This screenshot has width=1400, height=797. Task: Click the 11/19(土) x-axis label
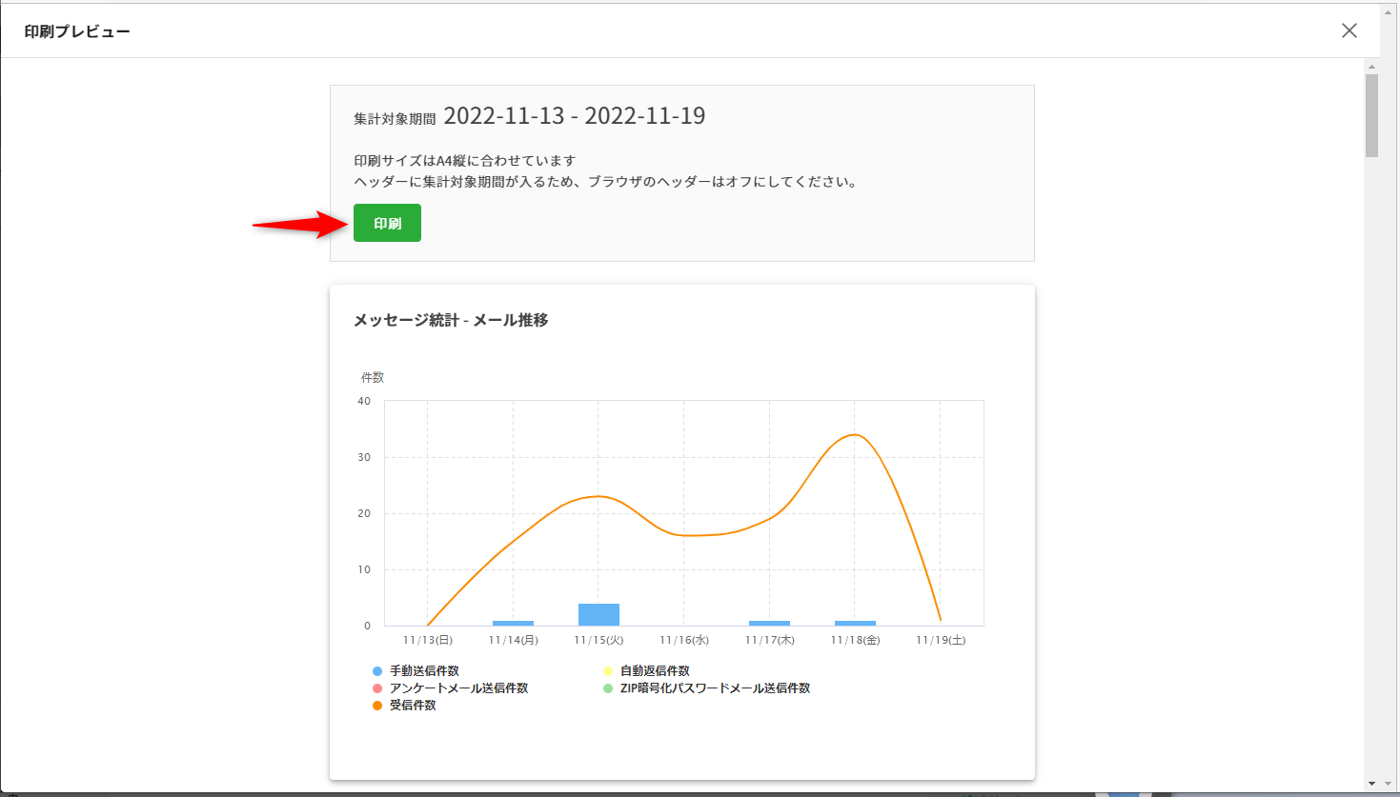click(941, 640)
